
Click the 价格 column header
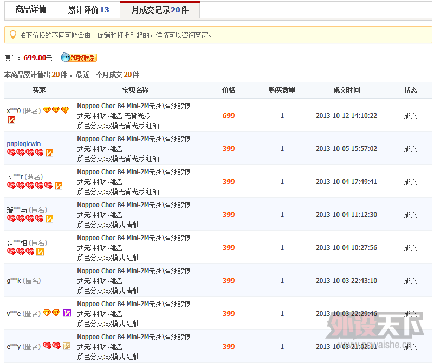click(229, 90)
